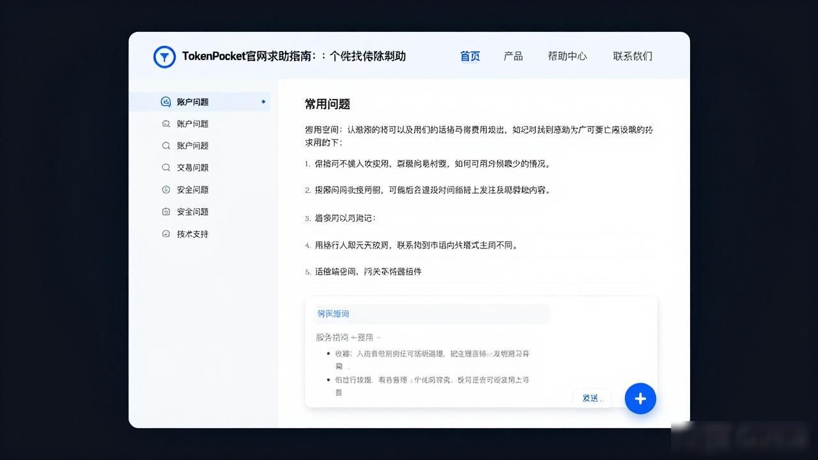The image size is (818, 460).
Task: Open the 首页 navigation tab
Action: 470,56
